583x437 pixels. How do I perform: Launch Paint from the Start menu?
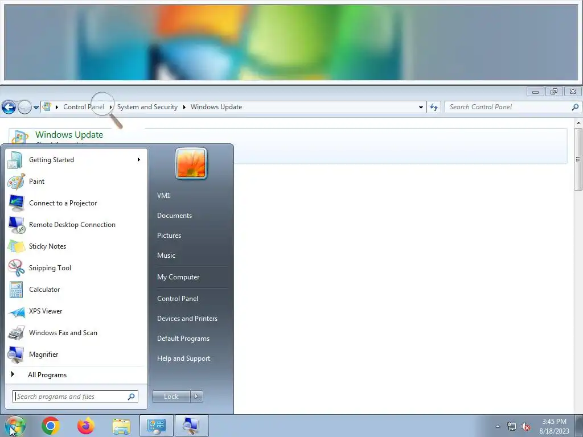(x=76, y=182)
